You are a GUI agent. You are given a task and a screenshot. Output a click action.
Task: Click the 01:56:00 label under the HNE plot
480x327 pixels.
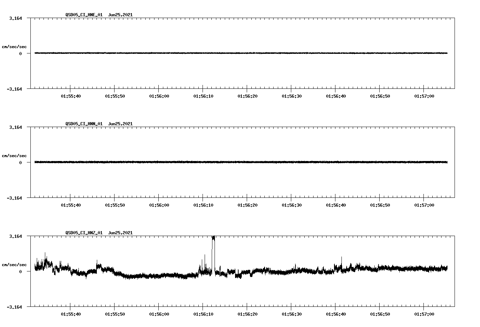[x=159, y=96]
